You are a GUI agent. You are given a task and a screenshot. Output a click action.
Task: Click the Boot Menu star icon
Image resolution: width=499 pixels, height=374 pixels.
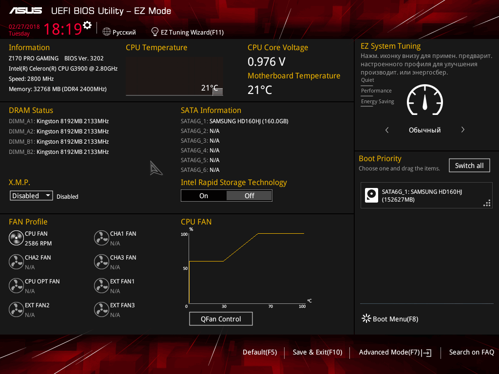point(366,318)
